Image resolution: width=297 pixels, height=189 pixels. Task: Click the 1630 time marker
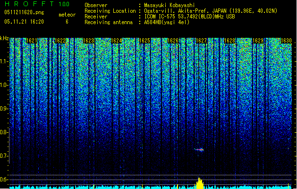(286, 41)
